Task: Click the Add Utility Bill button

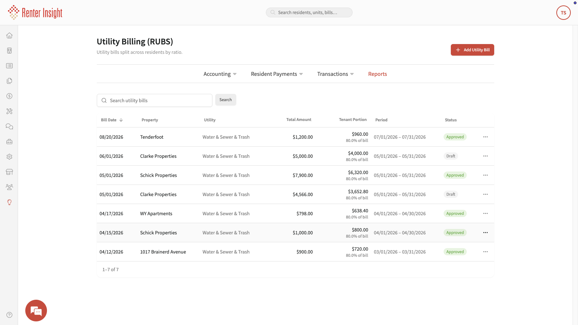Action: 473,50
